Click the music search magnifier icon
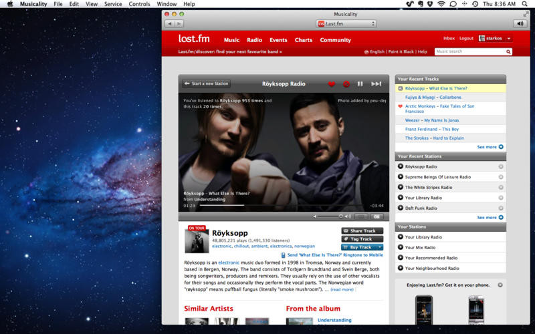The image size is (535, 334). 508,52
